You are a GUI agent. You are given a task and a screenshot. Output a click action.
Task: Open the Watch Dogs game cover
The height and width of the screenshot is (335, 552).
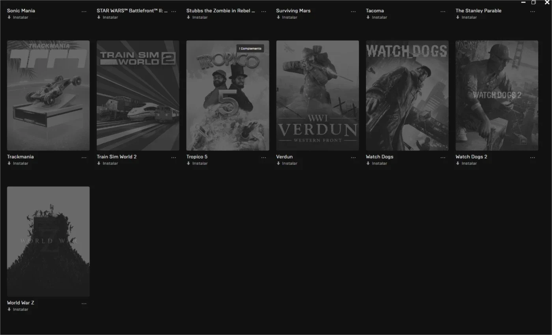click(x=407, y=96)
